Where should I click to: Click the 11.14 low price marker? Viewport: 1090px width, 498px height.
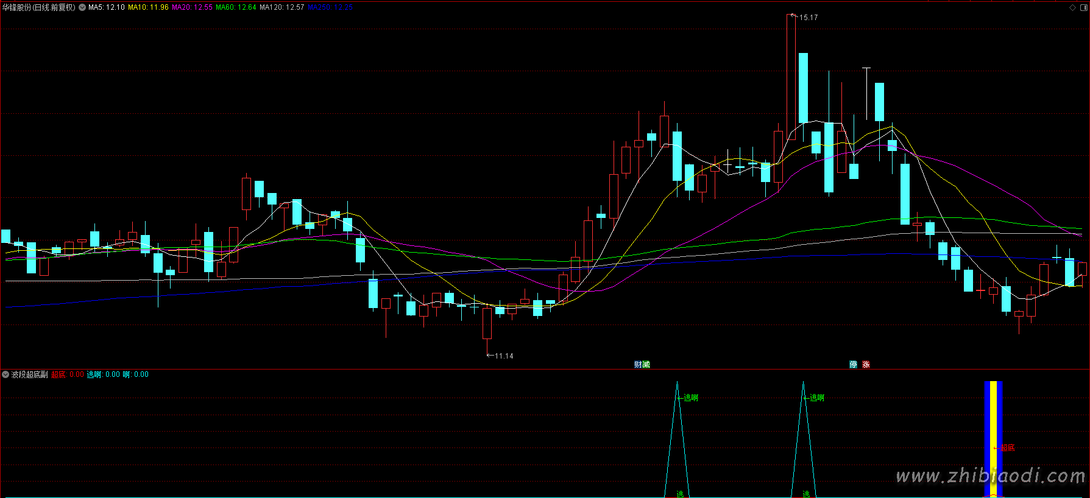click(x=504, y=356)
